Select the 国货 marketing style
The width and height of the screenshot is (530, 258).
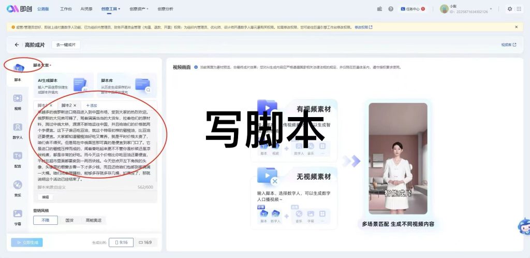click(x=69, y=220)
